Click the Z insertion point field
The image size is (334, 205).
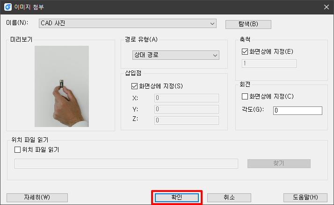pyautogui.click(x=186, y=120)
